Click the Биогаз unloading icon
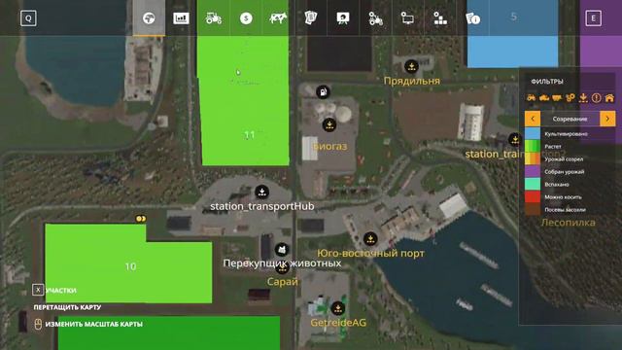The width and height of the screenshot is (622, 350). pyautogui.click(x=328, y=125)
